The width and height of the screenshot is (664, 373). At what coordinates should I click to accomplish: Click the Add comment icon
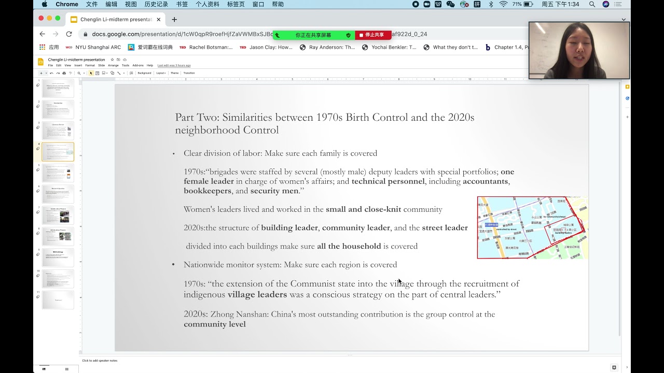coord(131,73)
